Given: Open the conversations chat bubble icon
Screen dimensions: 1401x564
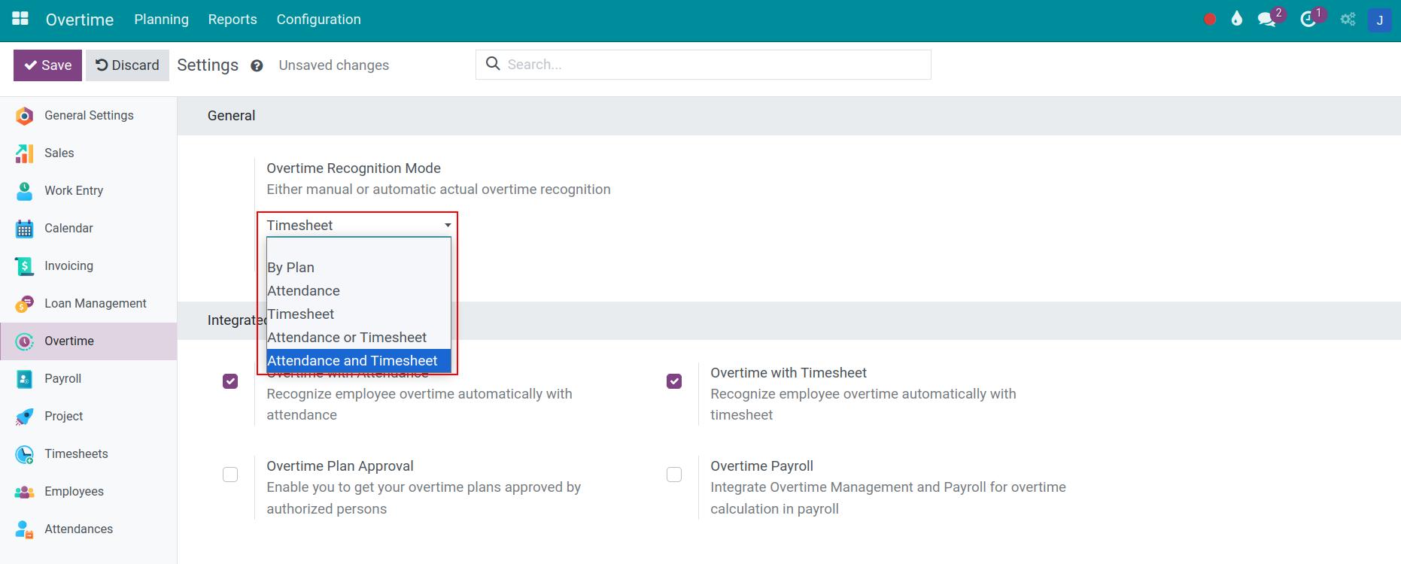Looking at the screenshot, I should (x=1267, y=20).
